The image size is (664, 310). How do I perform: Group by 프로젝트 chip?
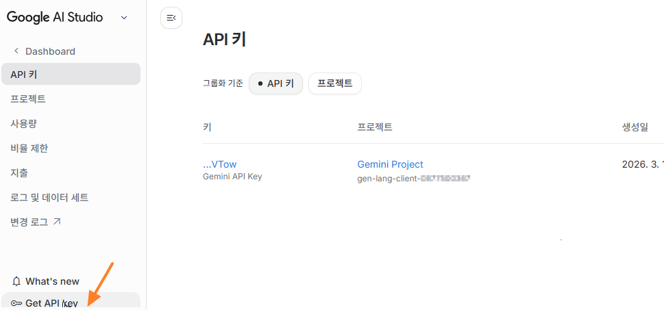coord(335,83)
